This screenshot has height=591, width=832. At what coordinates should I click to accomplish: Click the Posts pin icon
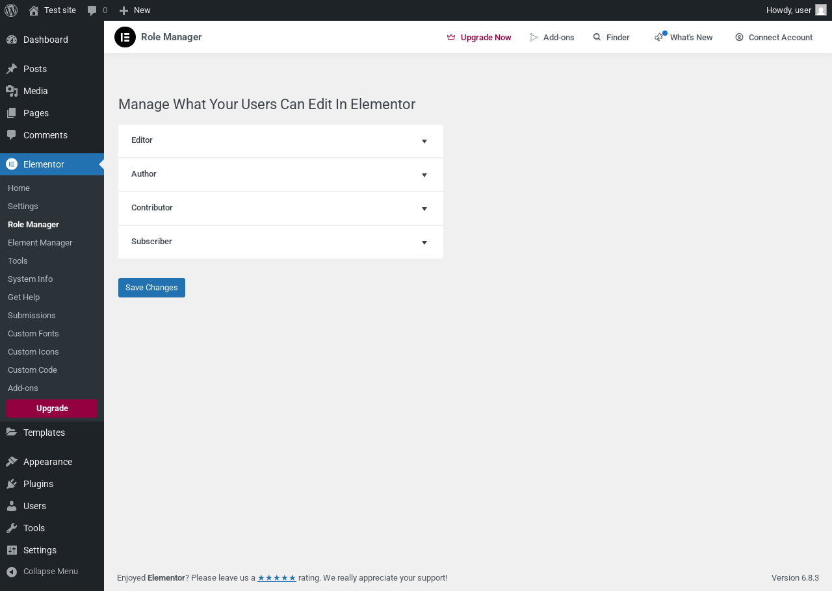point(12,69)
